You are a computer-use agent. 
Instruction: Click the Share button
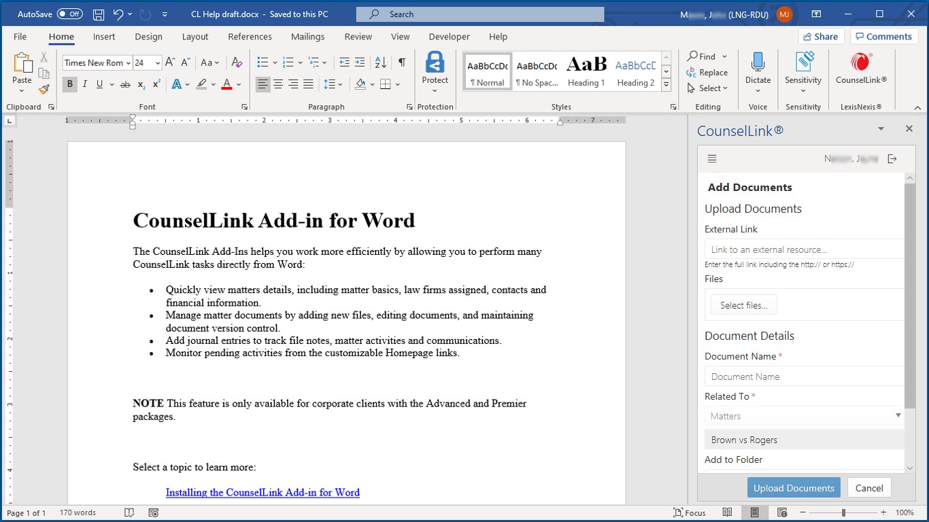(x=821, y=37)
